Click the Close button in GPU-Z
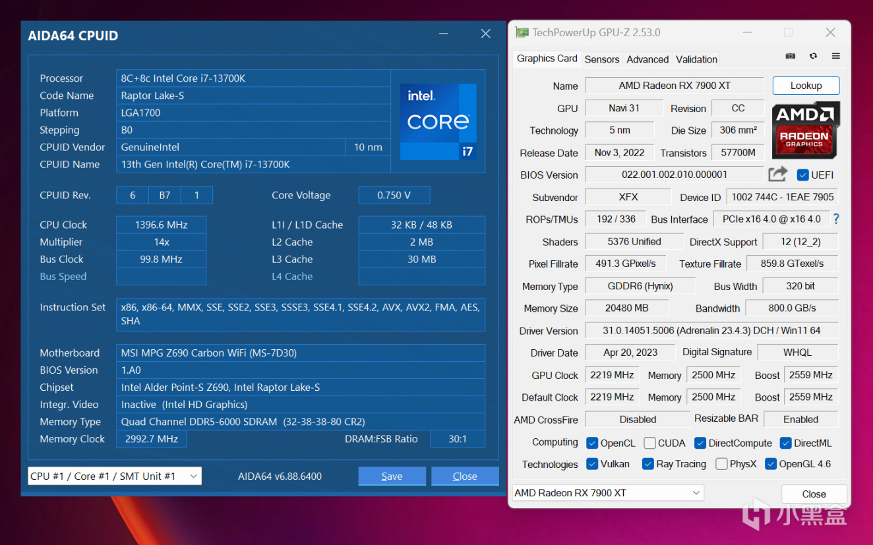The width and height of the screenshot is (873, 545). 814,494
